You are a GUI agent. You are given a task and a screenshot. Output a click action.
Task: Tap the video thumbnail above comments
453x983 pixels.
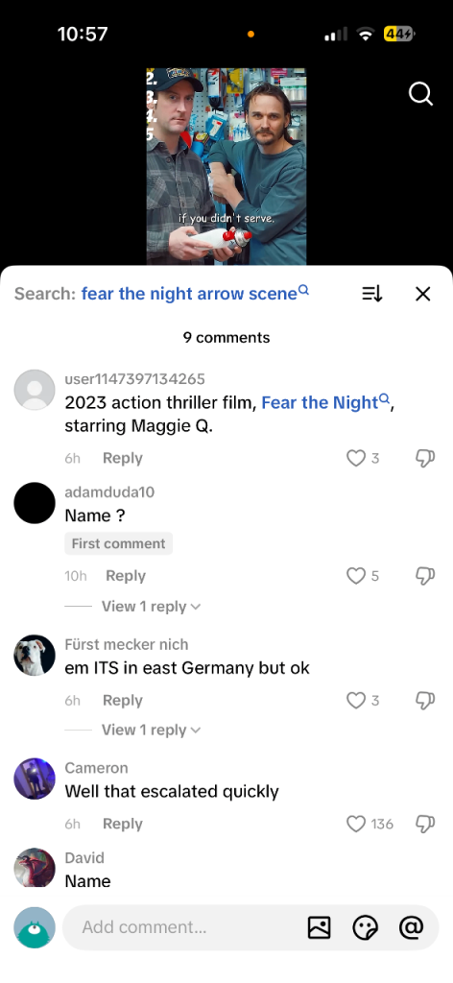[x=226, y=166]
